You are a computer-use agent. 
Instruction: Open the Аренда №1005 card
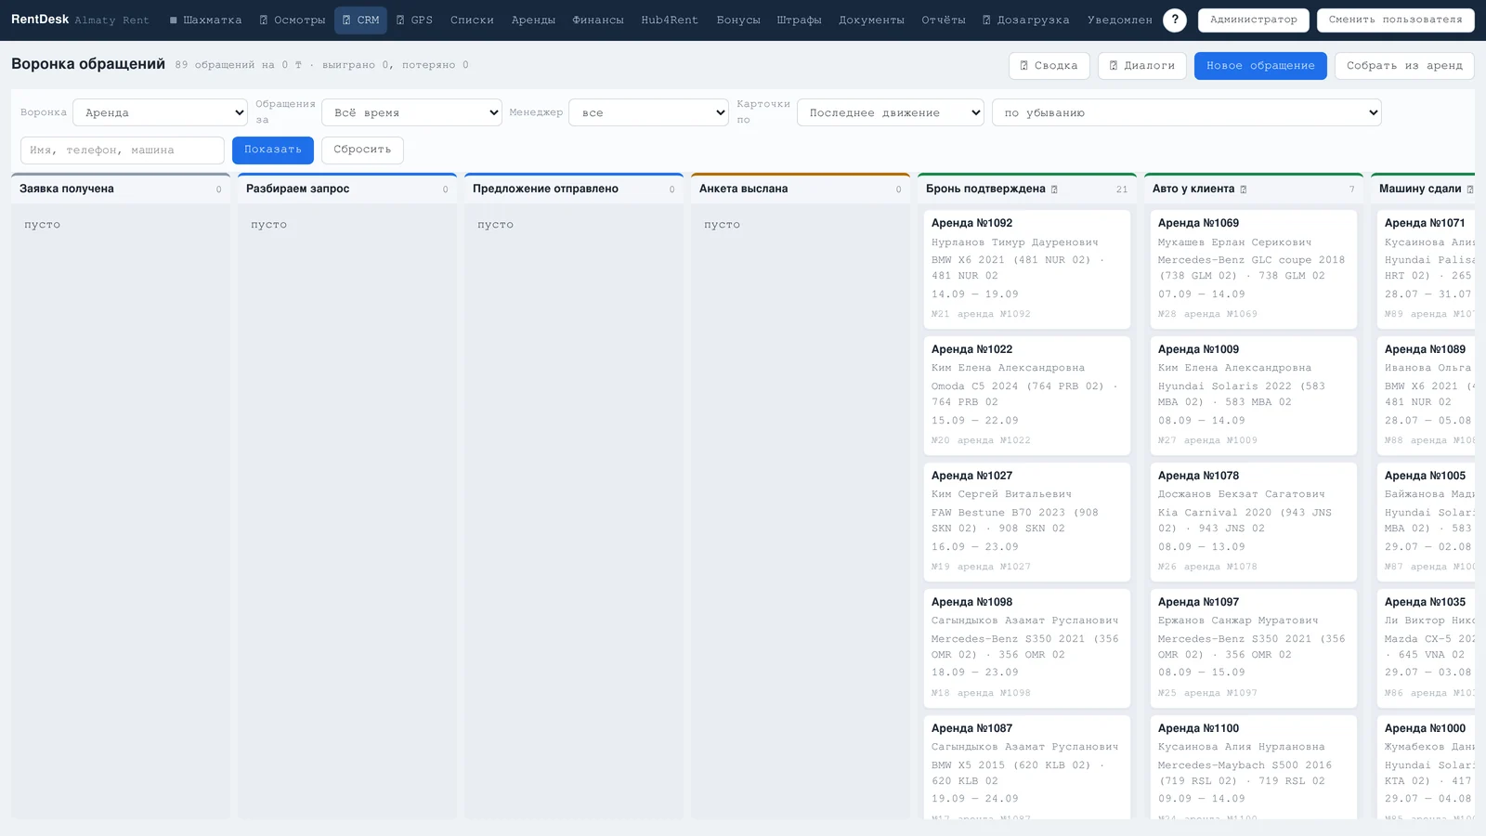coord(1427,522)
